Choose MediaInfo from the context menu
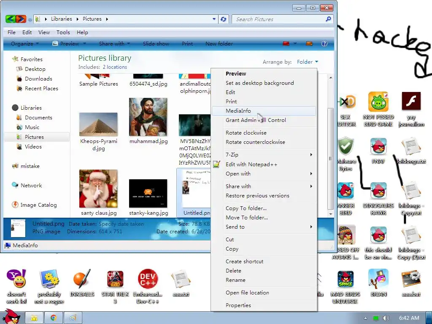Screen dimensions: 432x324 [264, 111]
